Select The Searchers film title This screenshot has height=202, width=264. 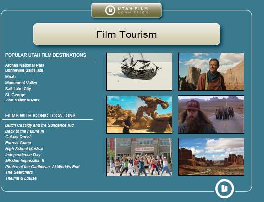[19, 172]
